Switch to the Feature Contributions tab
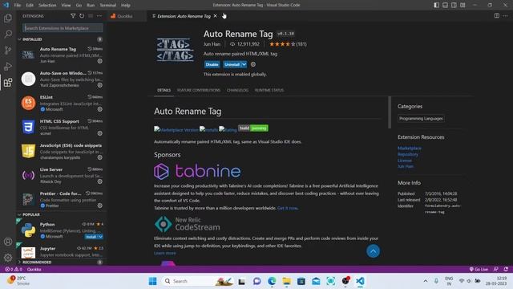Image resolution: width=513 pixels, height=289 pixels. tap(199, 90)
